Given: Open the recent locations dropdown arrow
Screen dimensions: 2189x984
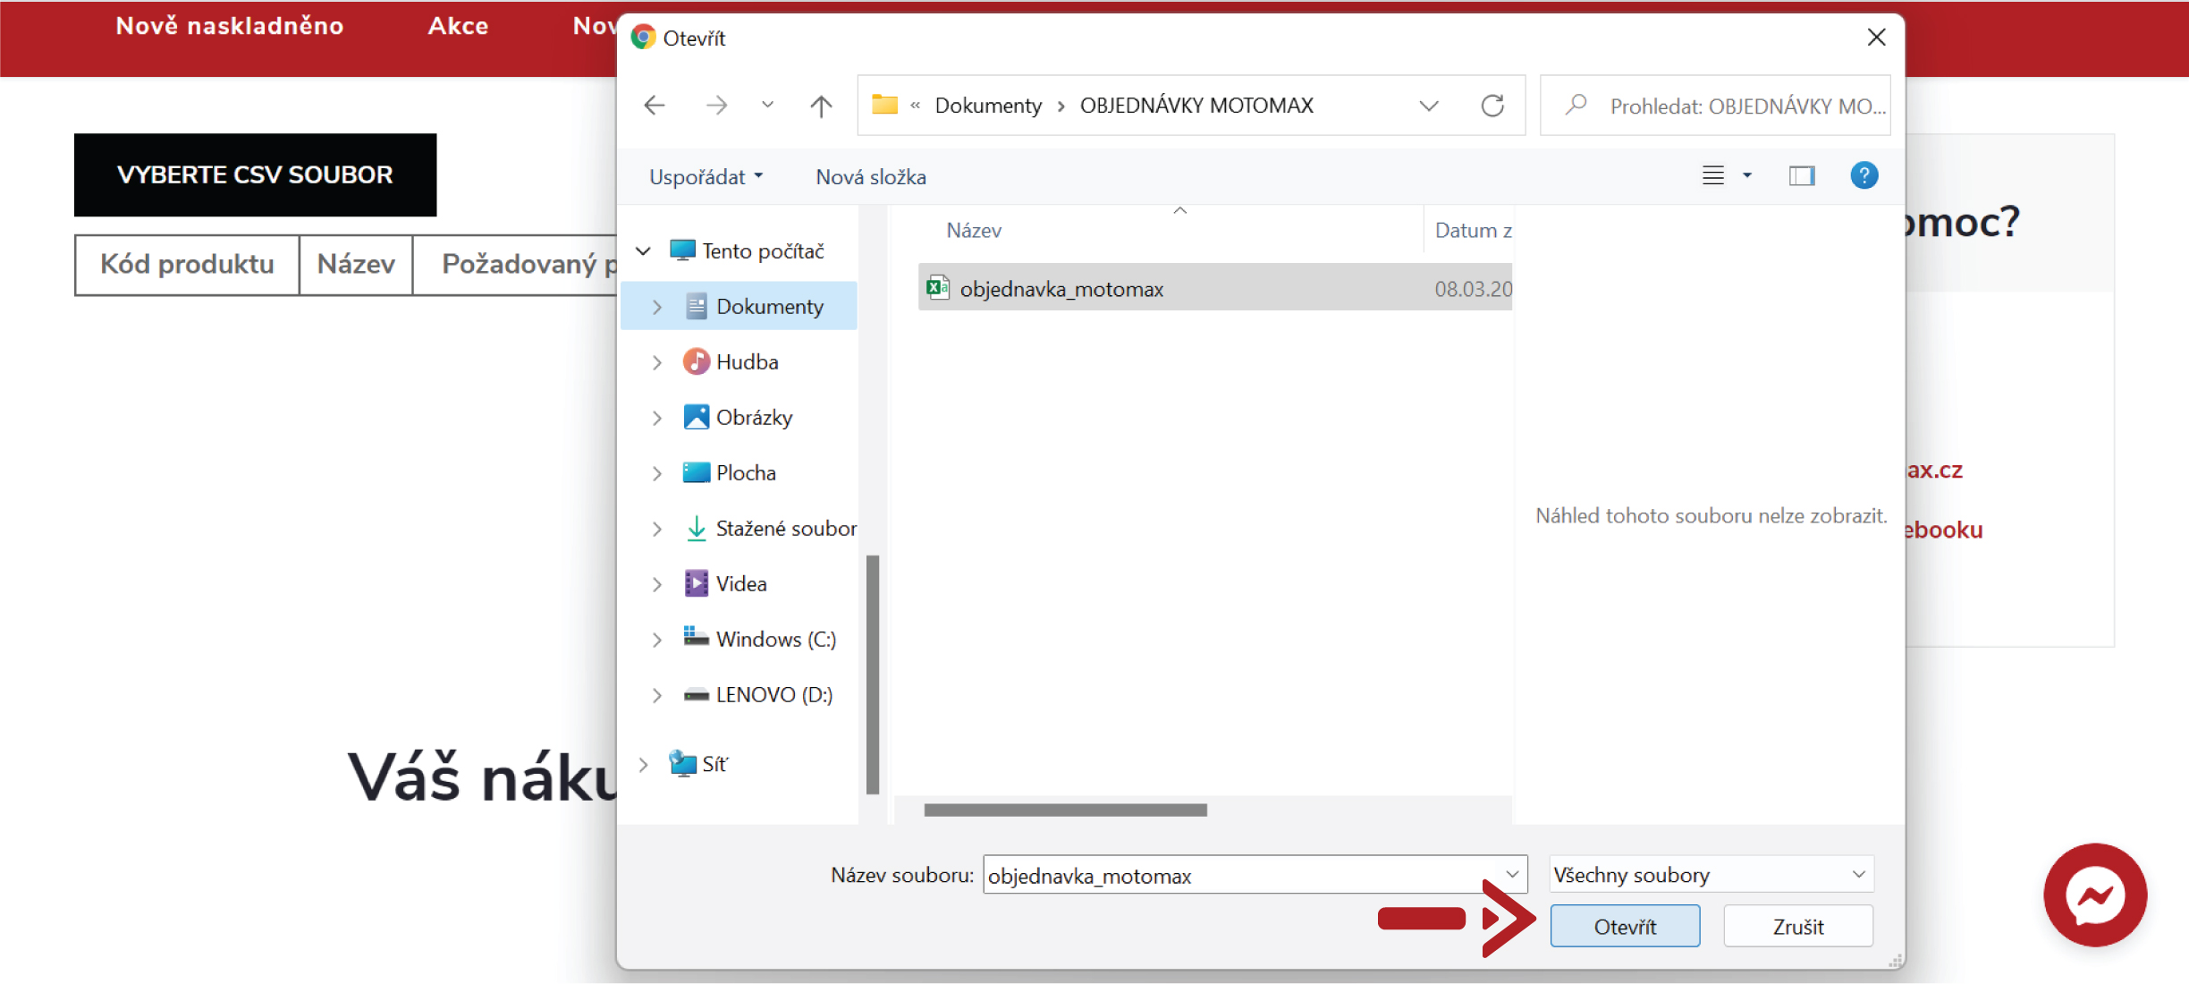Looking at the screenshot, I should point(767,106).
